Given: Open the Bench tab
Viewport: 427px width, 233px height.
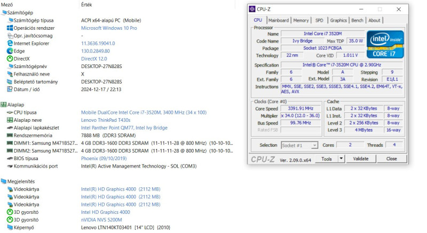Looking at the screenshot, I should 357,20.
